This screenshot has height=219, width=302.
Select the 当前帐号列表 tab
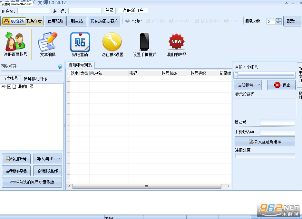point(80,65)
